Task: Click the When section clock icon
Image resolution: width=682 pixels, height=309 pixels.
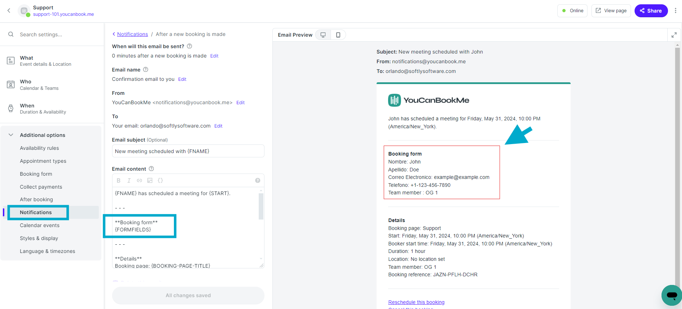Action: [x=11, y=109]
